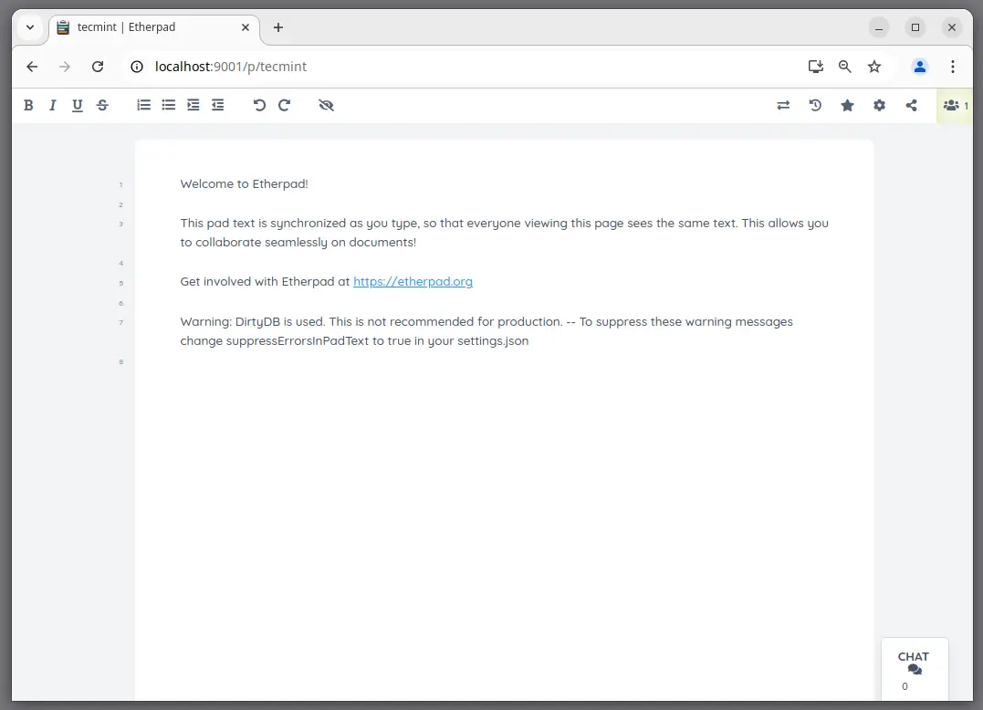Open the import/export panel
The width and height of the screenshot is (983, 710).
pos(783,106)
